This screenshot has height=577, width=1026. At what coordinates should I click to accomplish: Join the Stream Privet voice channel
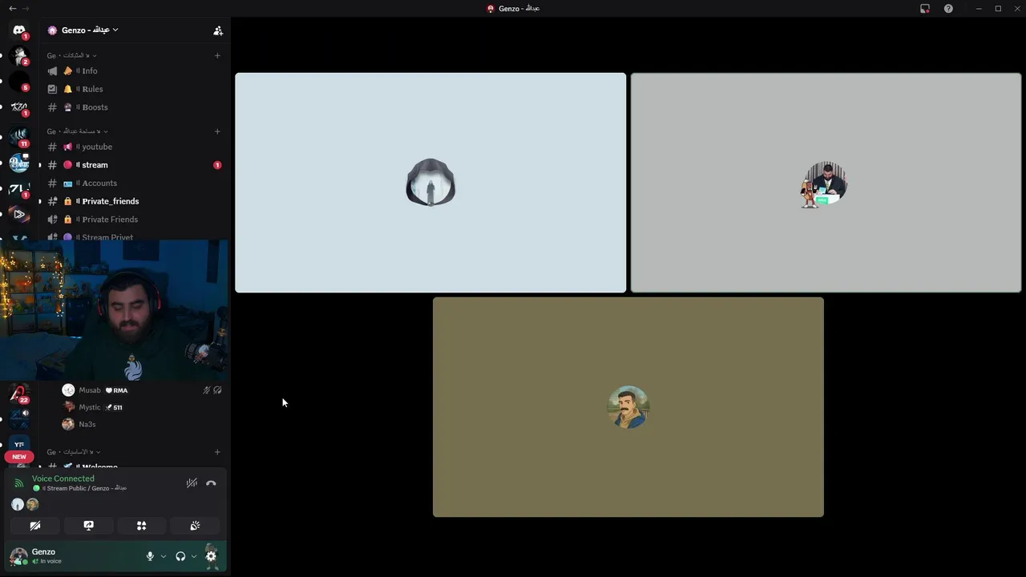coord(134,236)
